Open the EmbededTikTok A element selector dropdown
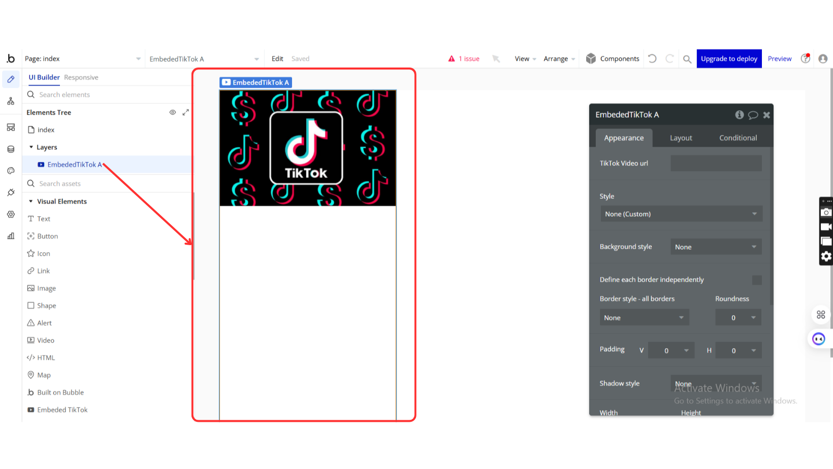The height and width of the screenshot is (469, 833). tap(204, 59)
